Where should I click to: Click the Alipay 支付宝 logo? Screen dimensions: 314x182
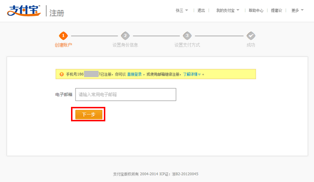pyautogui.click(x=24, y=11)
